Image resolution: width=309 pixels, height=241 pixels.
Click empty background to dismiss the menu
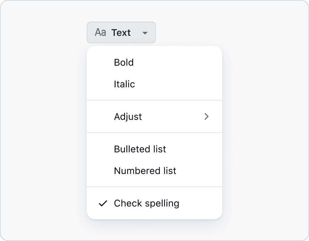pos(264,135)
